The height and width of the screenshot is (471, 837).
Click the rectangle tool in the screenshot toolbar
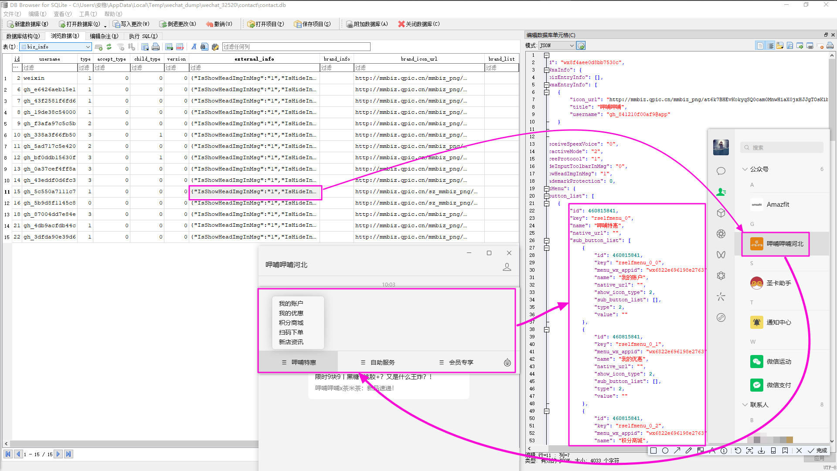click(x=653, y=451)
